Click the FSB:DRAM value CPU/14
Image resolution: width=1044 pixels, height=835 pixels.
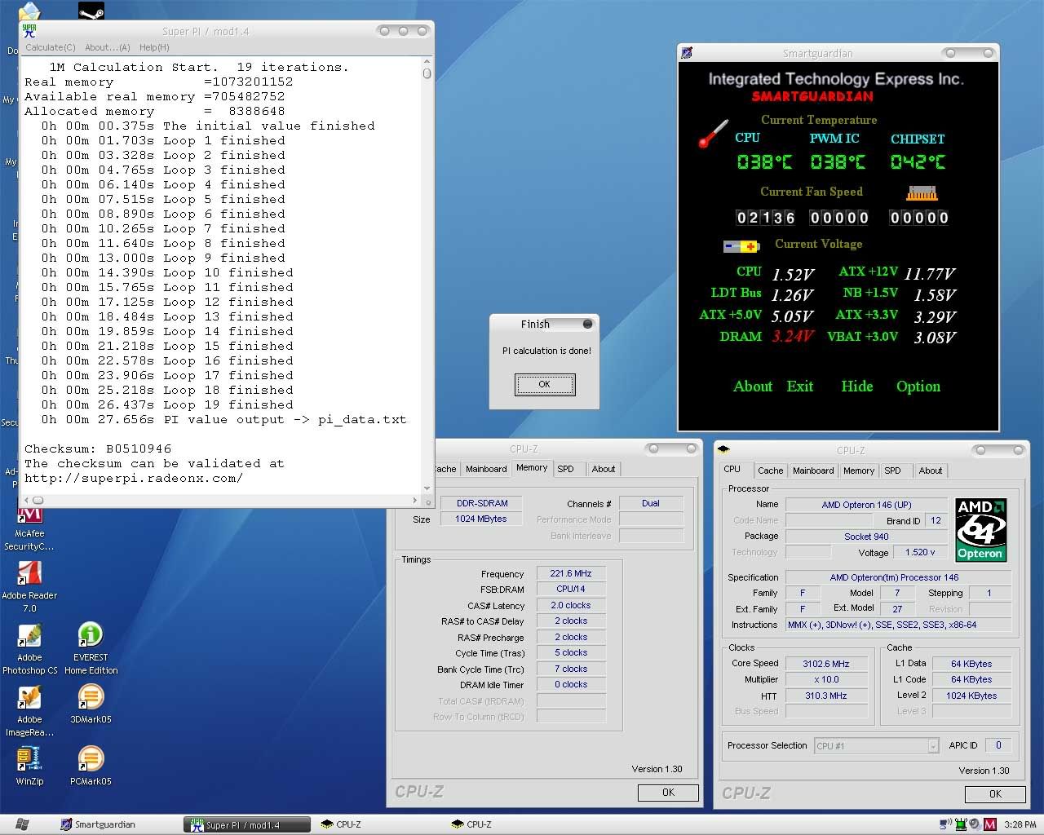pos(571,589)
